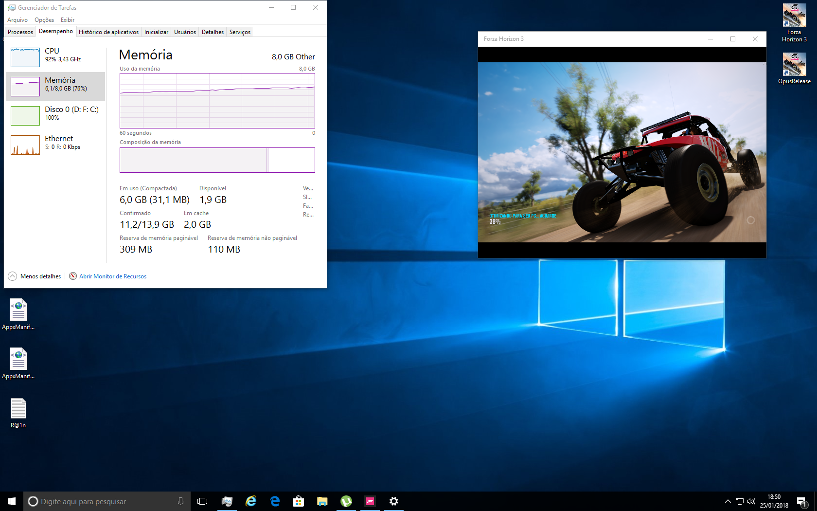Click the 11,2/13,9 GB Confirmado value
This screenshot has height=511, width=817.
(x=147, y=224)
